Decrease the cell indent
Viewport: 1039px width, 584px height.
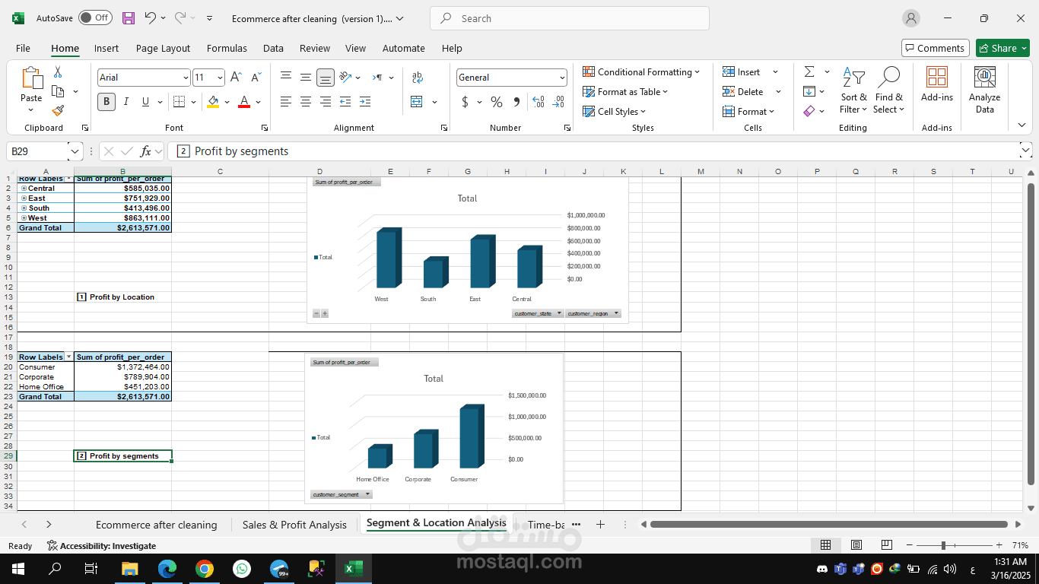coord(345,101)
